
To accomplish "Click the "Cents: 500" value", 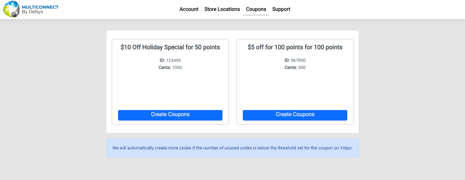I will (x=302, y=68).
